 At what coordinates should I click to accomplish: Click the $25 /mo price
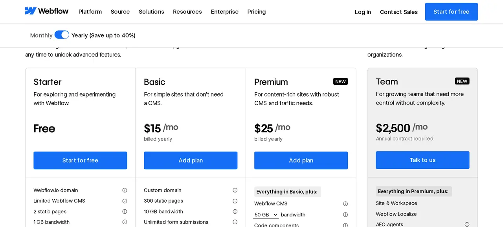click(x=272, y=128)
